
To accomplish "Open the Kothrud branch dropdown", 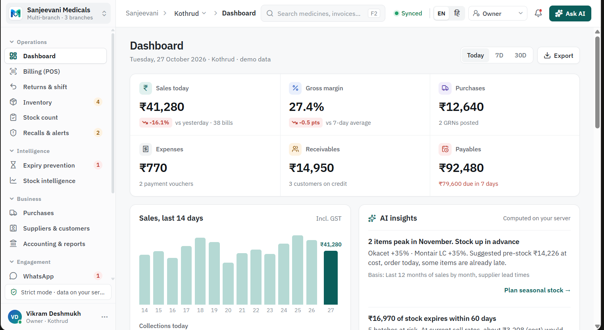I will (x=190, y=13).
